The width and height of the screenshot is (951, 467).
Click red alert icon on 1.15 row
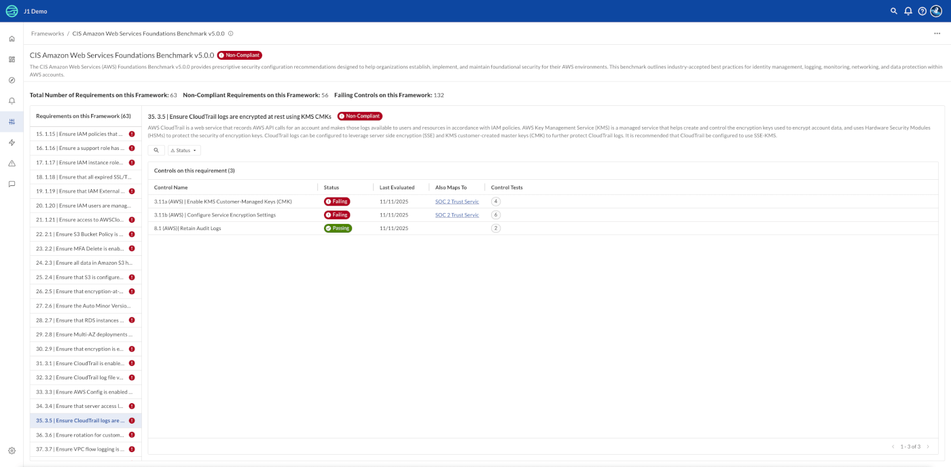pyautogui.click(x=132, y=134)
